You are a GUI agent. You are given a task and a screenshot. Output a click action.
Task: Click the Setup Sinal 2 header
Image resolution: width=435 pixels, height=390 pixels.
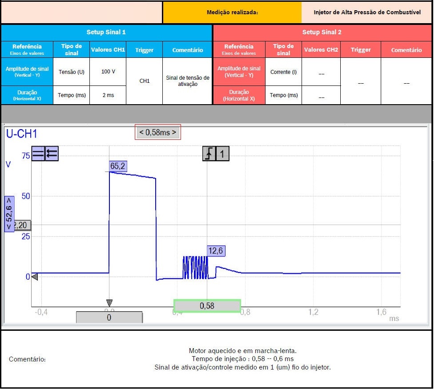pos(322,32)
